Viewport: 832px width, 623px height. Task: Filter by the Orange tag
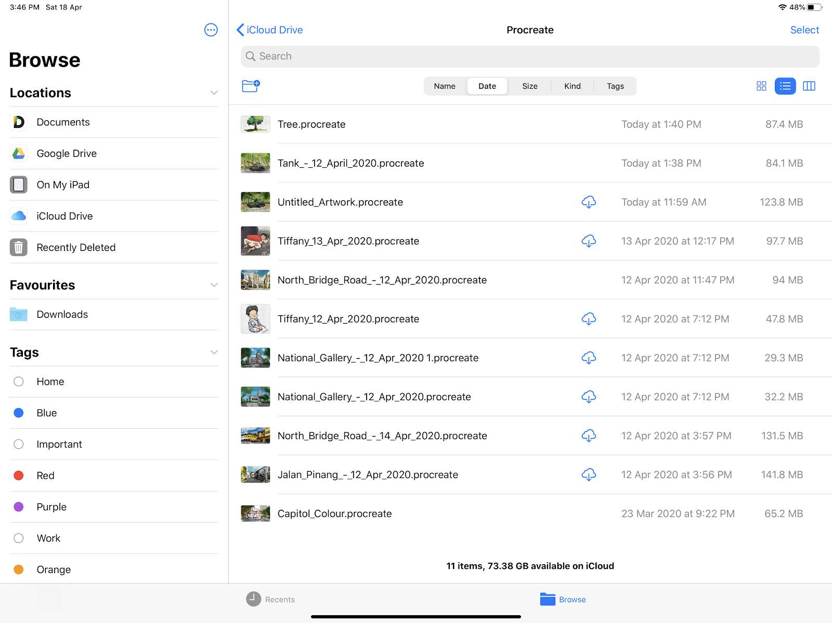point(114,569)
